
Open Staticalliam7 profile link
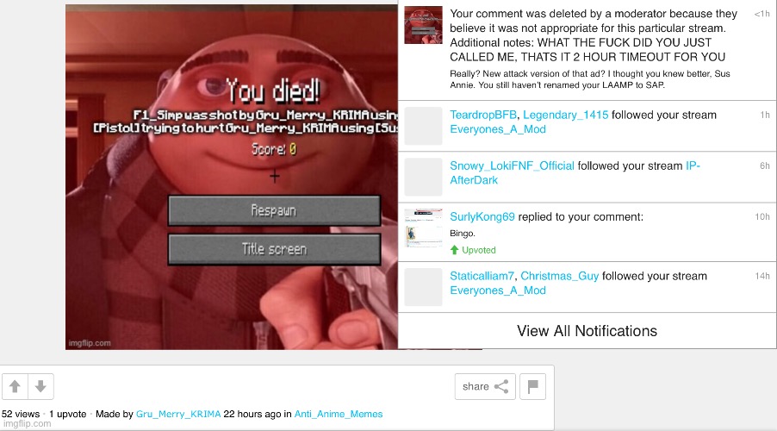pos(482,276)
